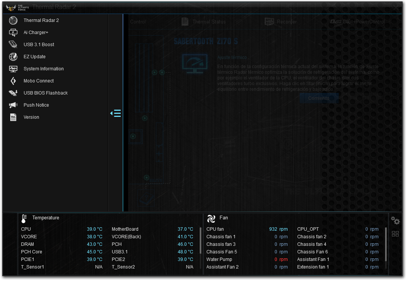
Task: Click the USB 3.1 Boost icon
Action: pos(13,45)
